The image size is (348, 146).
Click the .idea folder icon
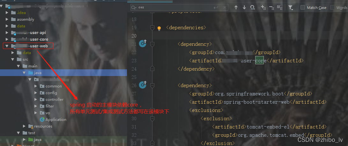[13, 13]
